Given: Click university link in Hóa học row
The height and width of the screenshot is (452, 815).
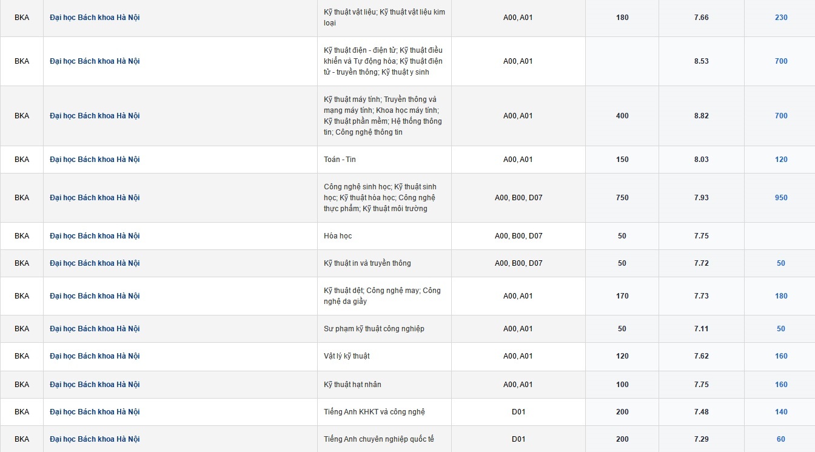Looking at the screenshot, I should pyautogui.click(x=95, y=236).
